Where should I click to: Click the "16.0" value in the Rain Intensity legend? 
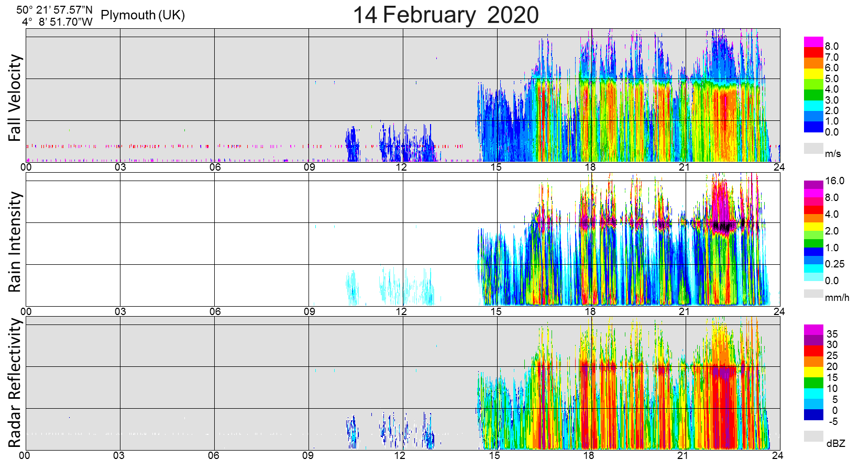coord(835,181)
